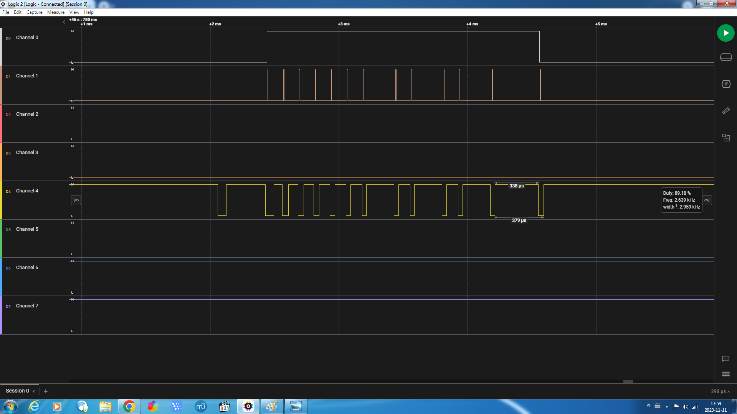Open Chrome from the taskbar
The width and height of the screenshot is (737, 414).
[x=129, y=406]
